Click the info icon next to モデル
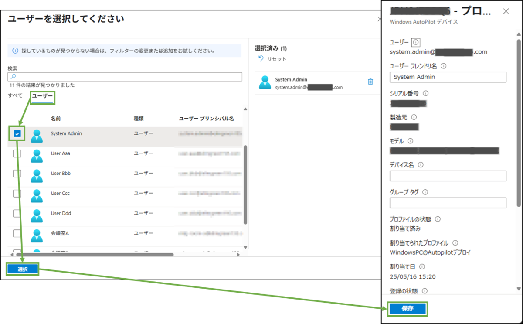The image size is (523, 324). pos(410,141)
